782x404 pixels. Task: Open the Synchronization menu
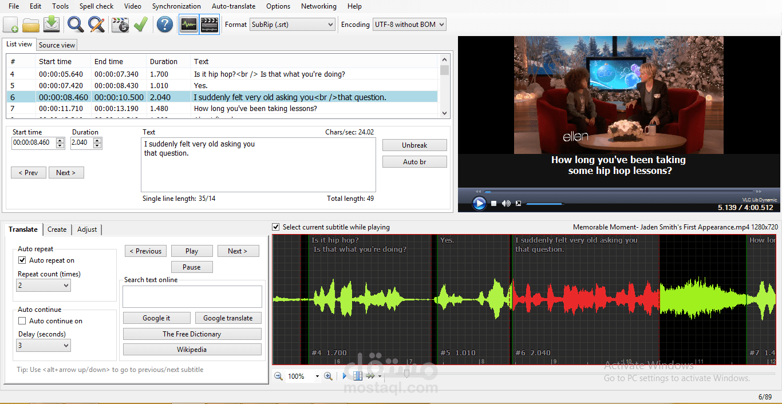click(x=176, y=6)
